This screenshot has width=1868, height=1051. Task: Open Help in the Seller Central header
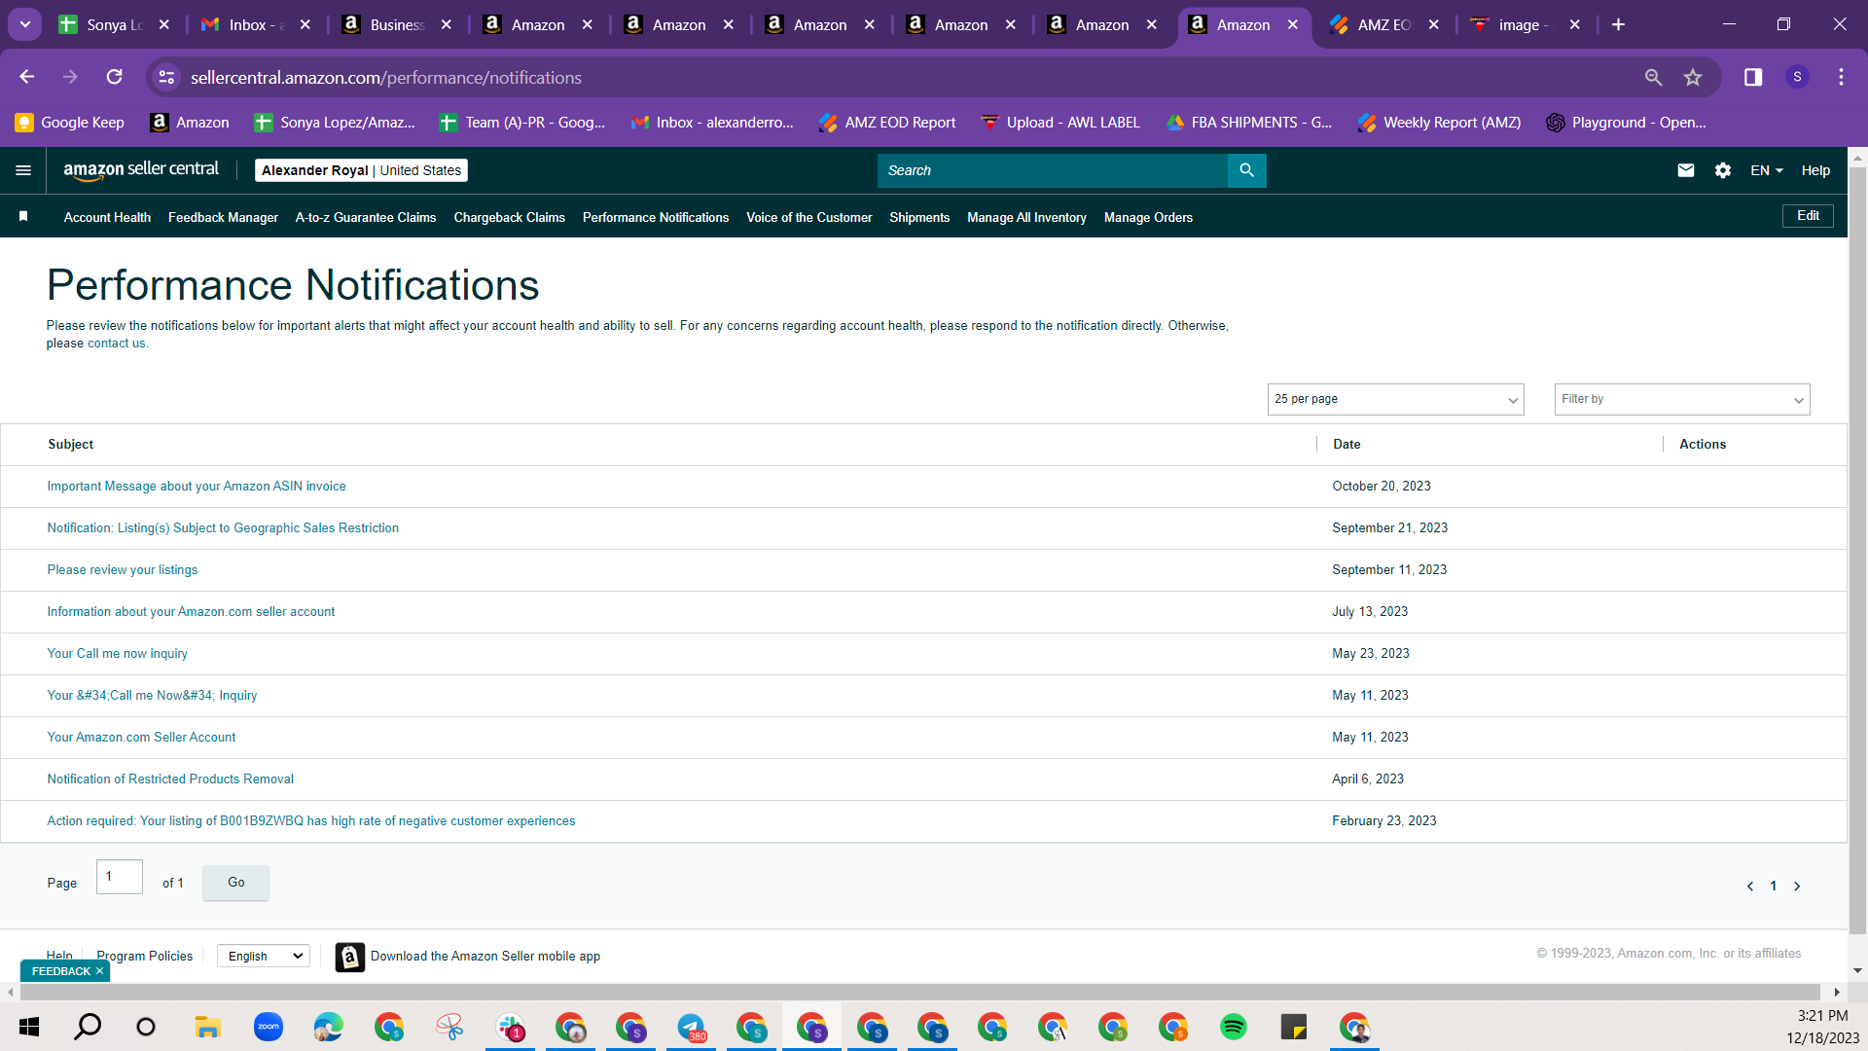tap(1815, 170)
